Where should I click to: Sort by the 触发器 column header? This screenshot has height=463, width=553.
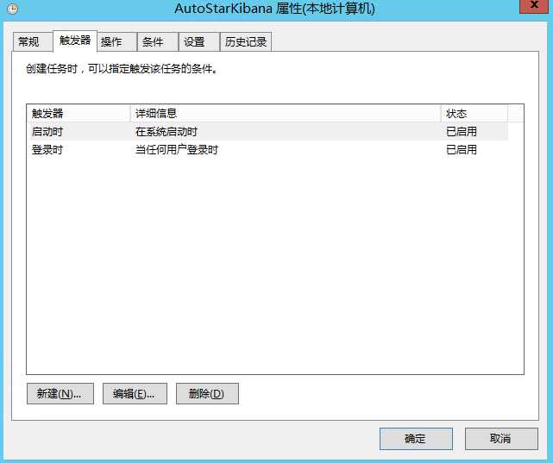[78, 114]
